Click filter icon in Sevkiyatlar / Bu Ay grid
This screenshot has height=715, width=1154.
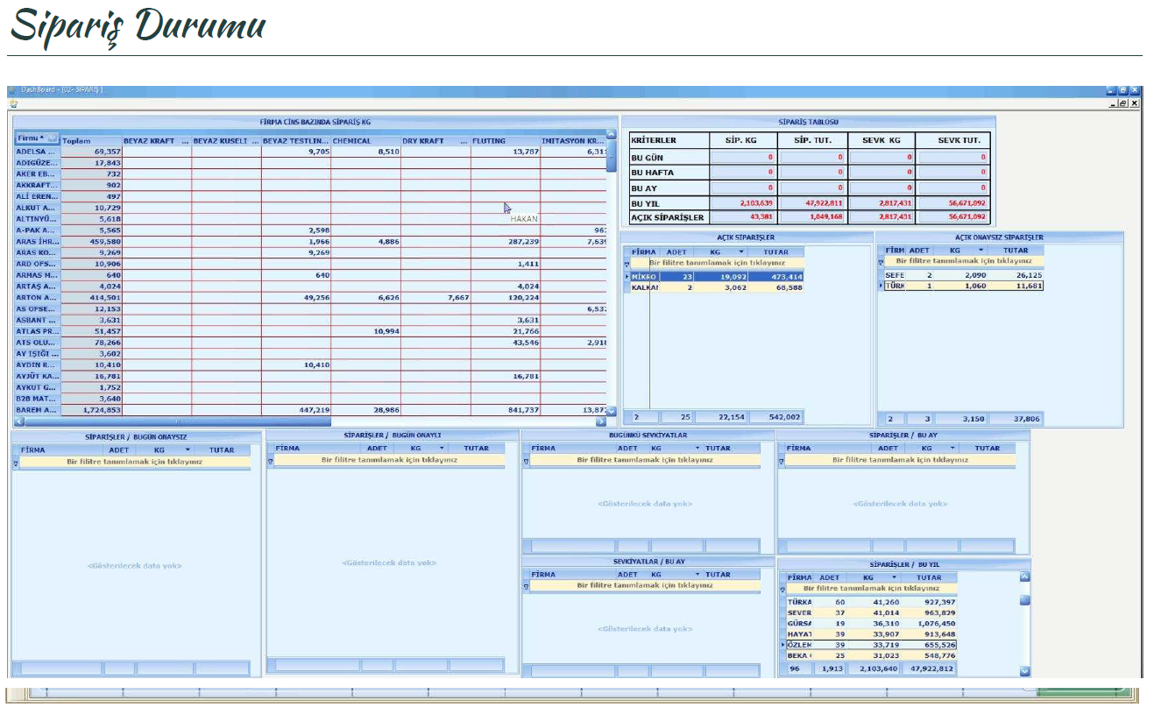click(x=527, y=587)
